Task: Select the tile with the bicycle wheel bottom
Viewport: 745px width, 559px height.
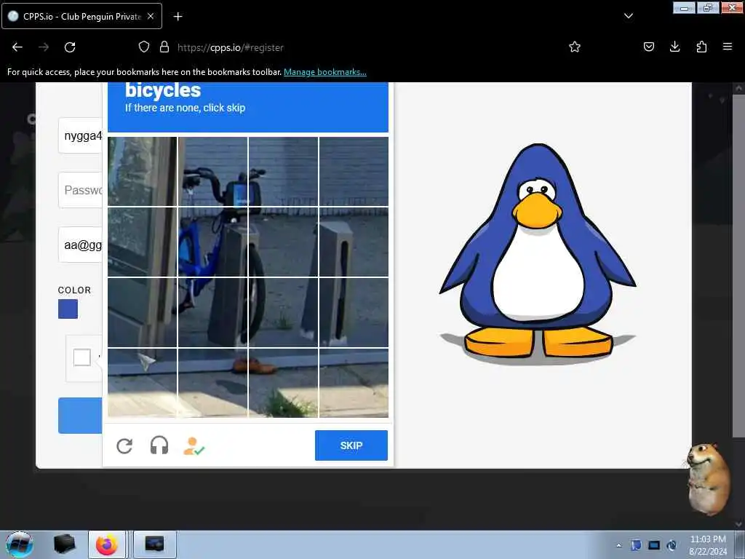Action: coord(283,312)
